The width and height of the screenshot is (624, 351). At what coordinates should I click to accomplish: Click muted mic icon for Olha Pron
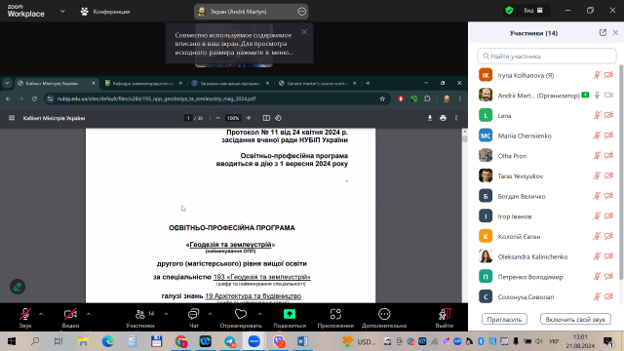pos(597,156)
